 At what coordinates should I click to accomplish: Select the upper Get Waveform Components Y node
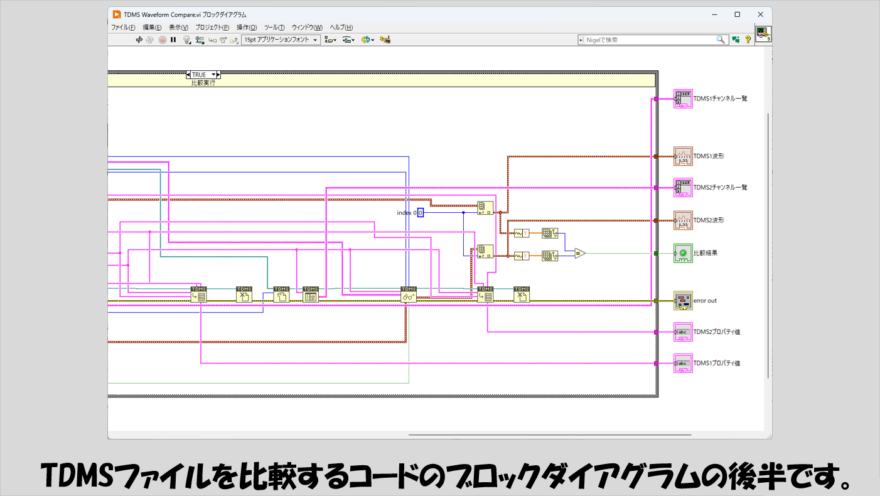point(522,234)
